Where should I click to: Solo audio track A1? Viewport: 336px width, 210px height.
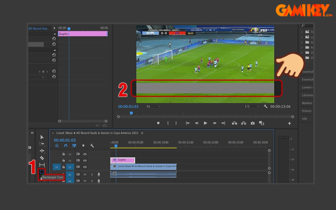click(92, 175)
